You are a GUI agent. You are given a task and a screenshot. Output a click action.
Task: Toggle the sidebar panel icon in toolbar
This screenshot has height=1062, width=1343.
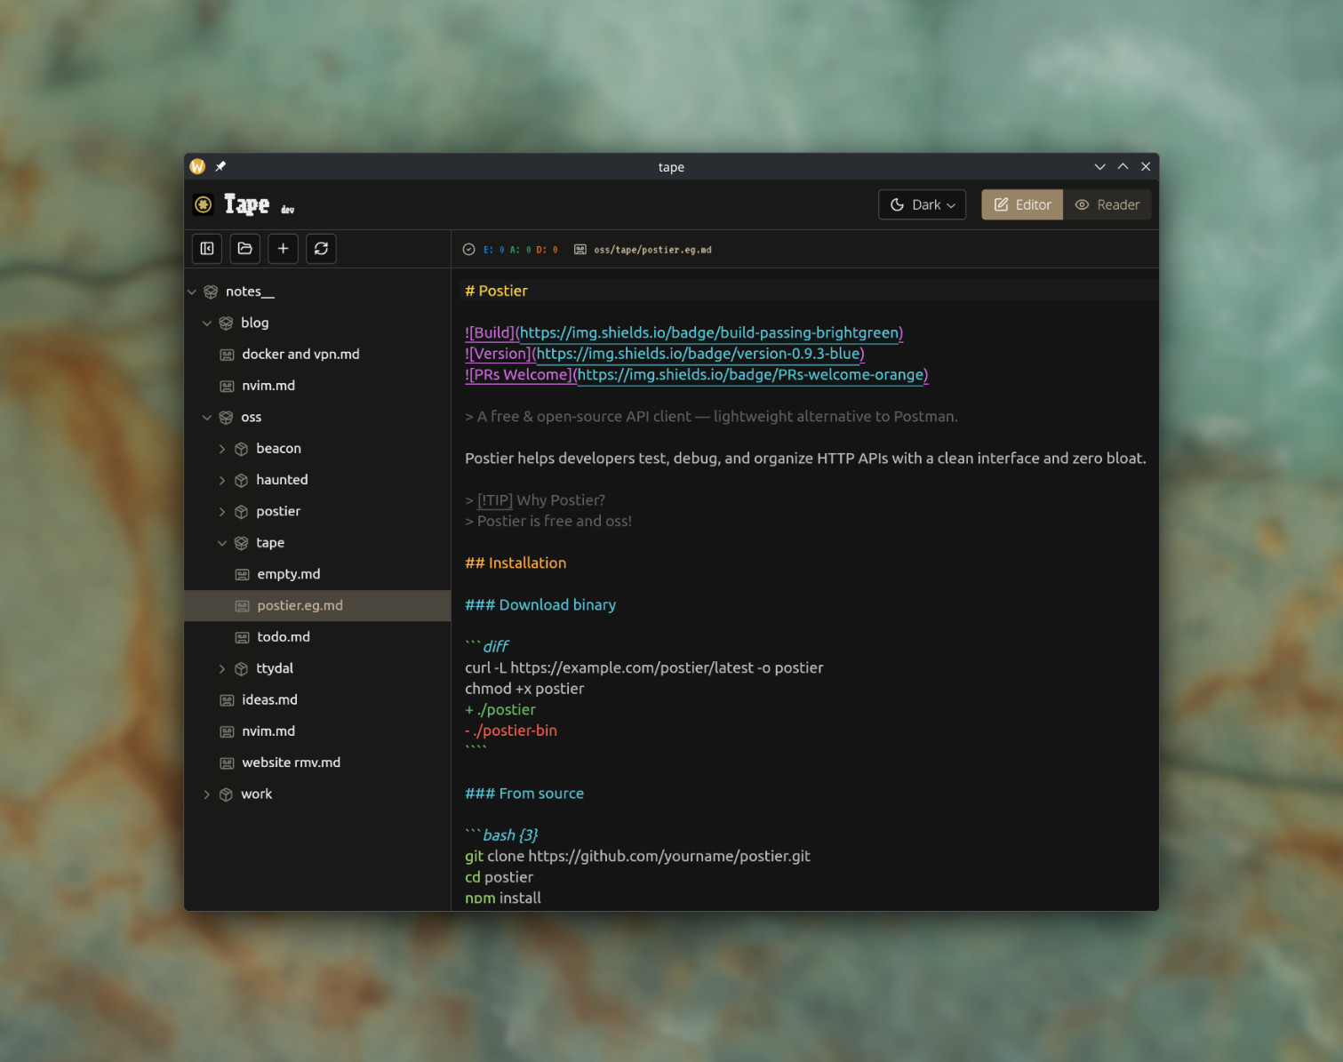207,249
